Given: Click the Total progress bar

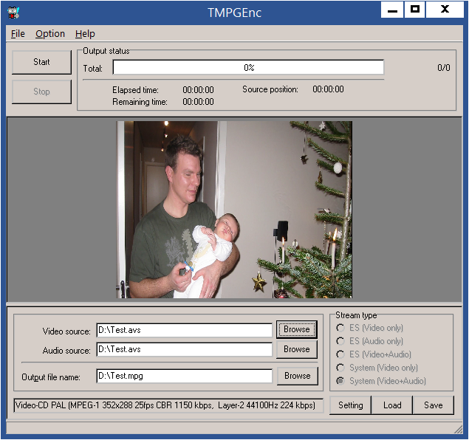Looking at the screenshot, I should pos(248,68).
